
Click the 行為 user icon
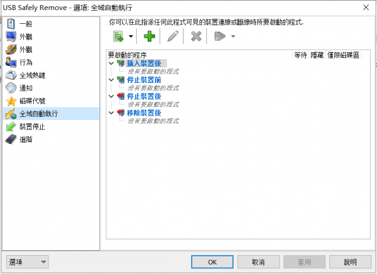click(x=11, y=62)
